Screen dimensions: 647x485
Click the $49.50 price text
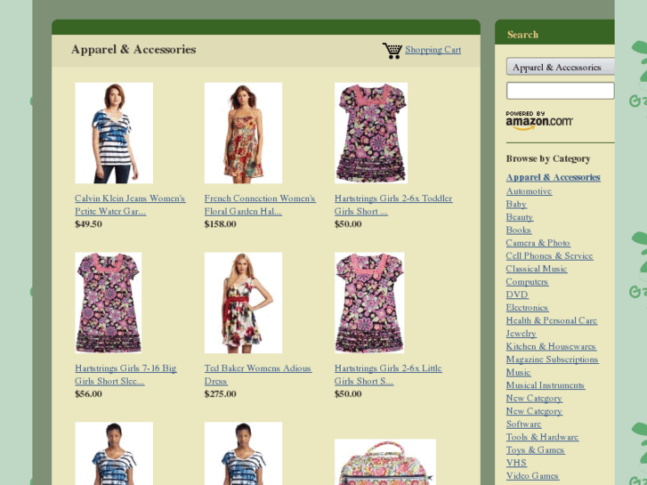[x=88, y=224]
